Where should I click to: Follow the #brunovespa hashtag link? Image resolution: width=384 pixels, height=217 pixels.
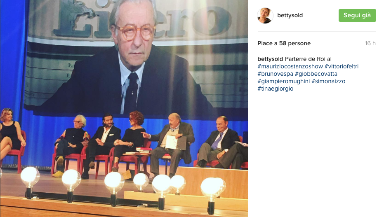[275, 74]
